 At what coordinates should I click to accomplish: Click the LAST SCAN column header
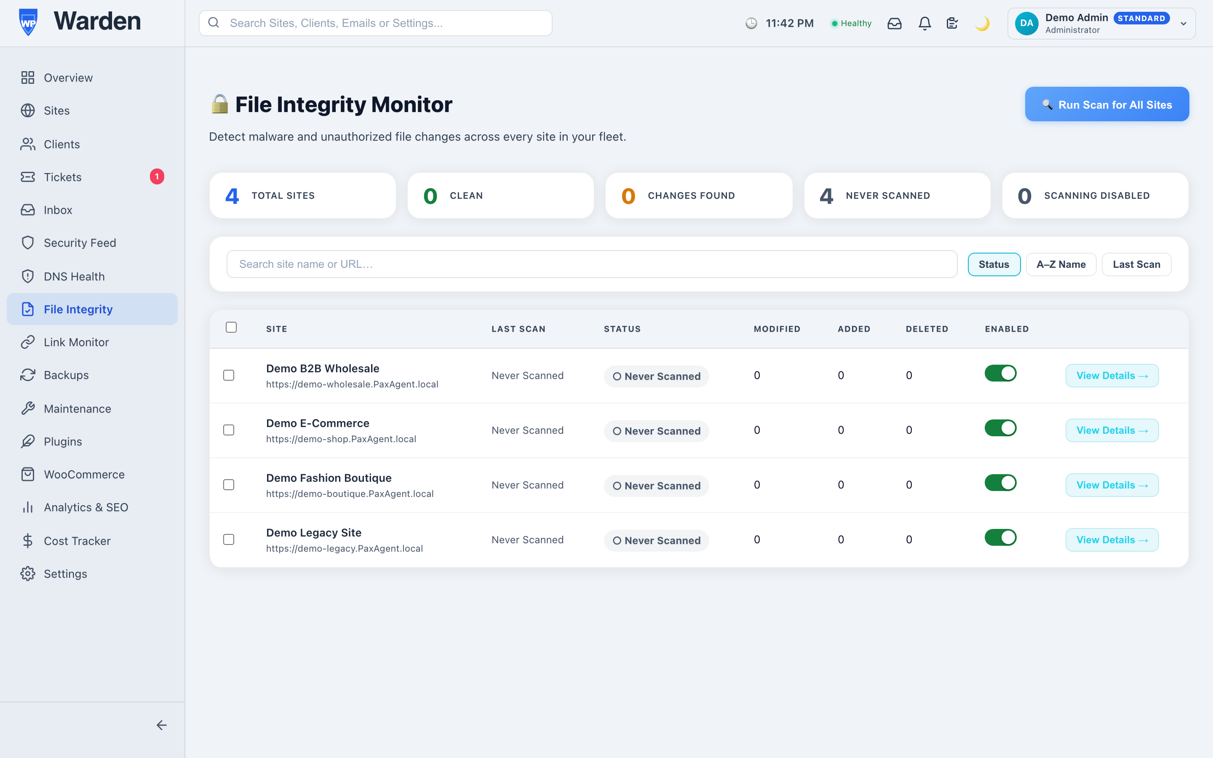click(518, 329)
